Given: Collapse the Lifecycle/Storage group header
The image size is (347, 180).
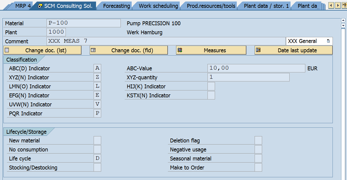Looking at the screenshot, I should point(27,132).
